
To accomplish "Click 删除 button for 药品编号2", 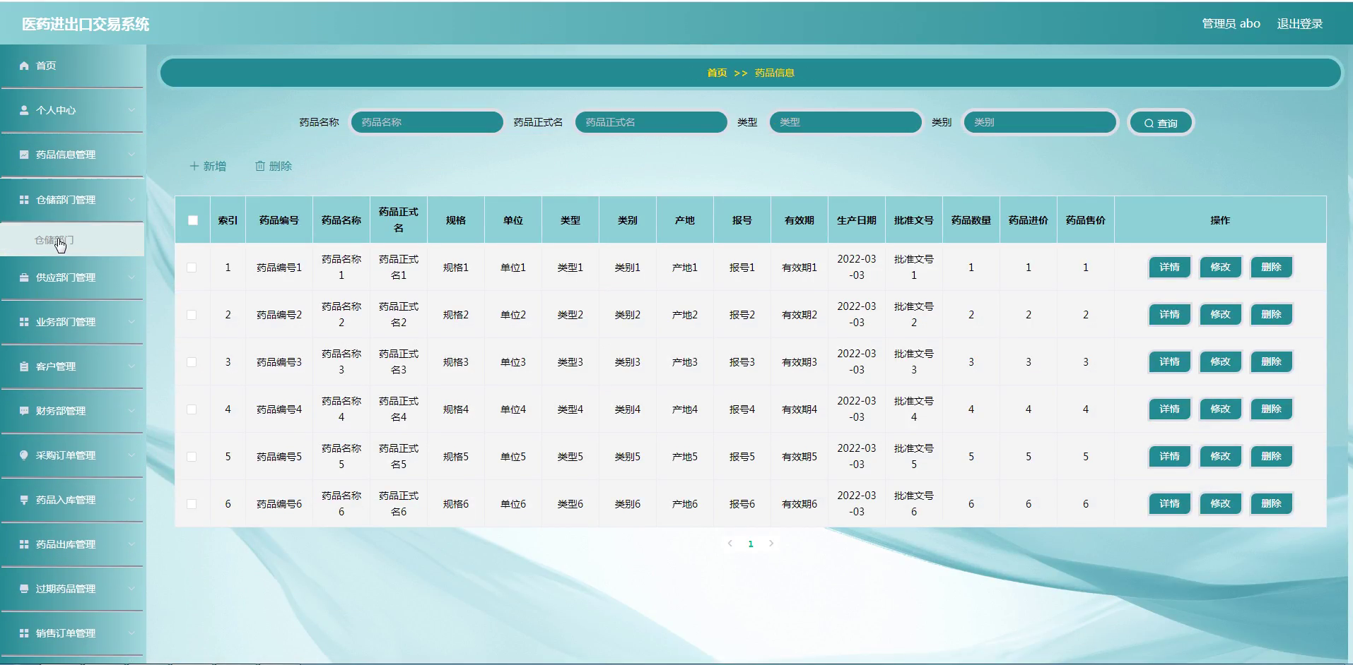I will (x=1271, y=315).
